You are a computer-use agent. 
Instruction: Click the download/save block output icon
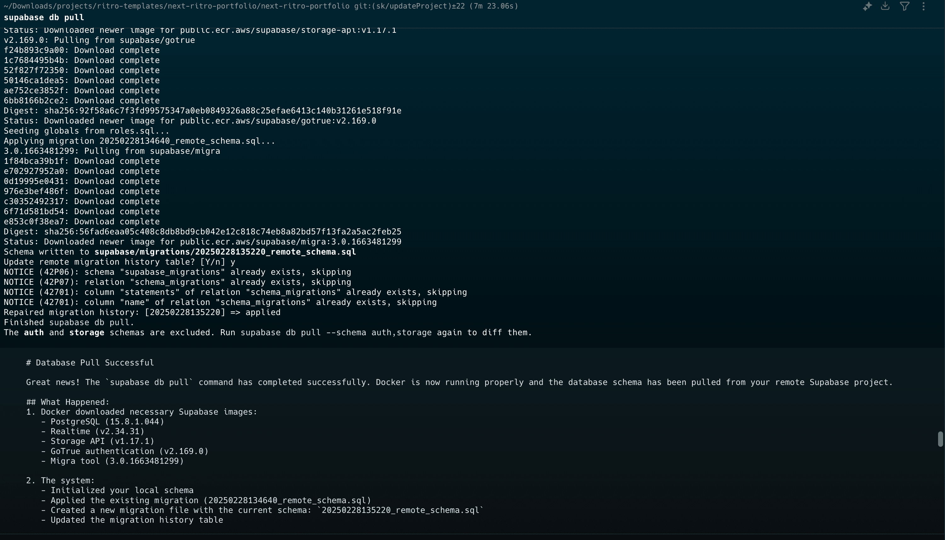(885, 6)
